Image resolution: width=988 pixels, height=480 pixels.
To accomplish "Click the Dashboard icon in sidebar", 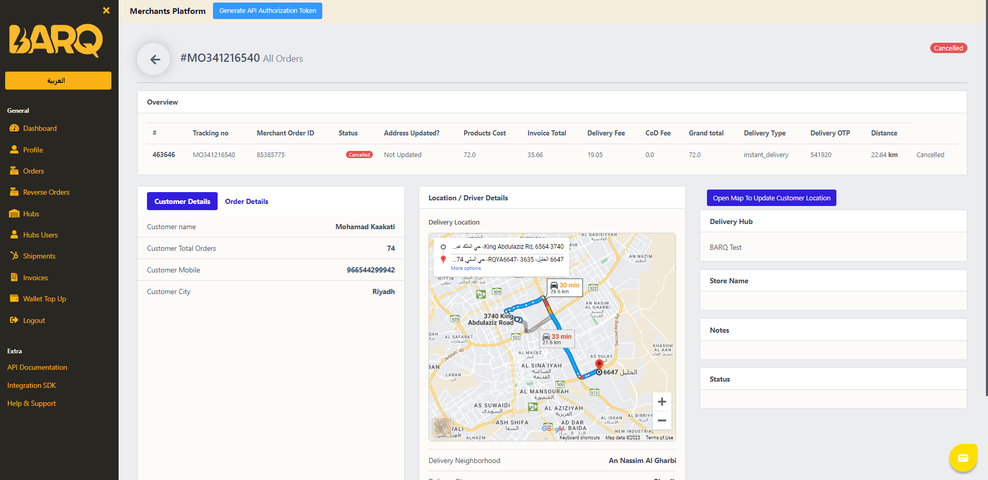I will (x=14, y=128).
